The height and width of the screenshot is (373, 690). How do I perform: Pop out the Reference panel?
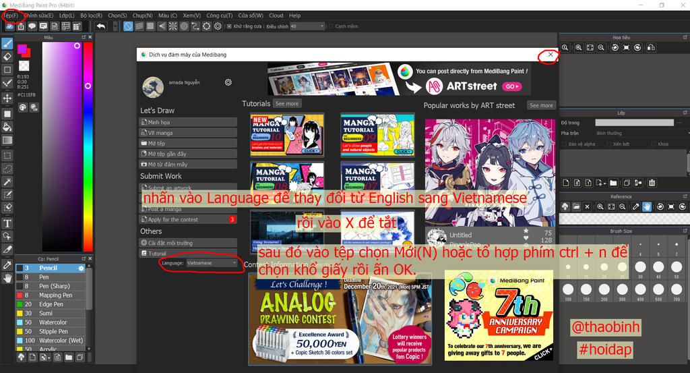point(685,196)
